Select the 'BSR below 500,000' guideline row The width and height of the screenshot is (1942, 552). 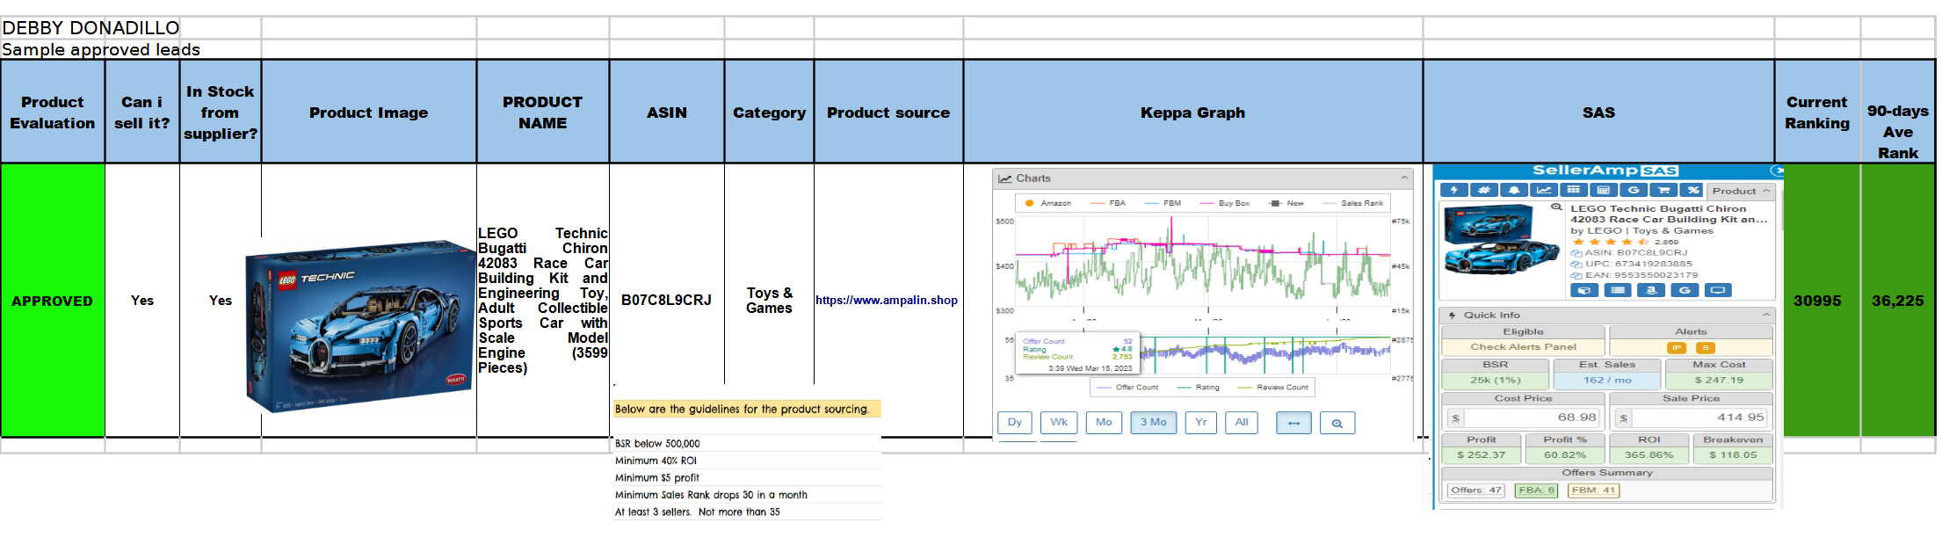tap(747, 444)
